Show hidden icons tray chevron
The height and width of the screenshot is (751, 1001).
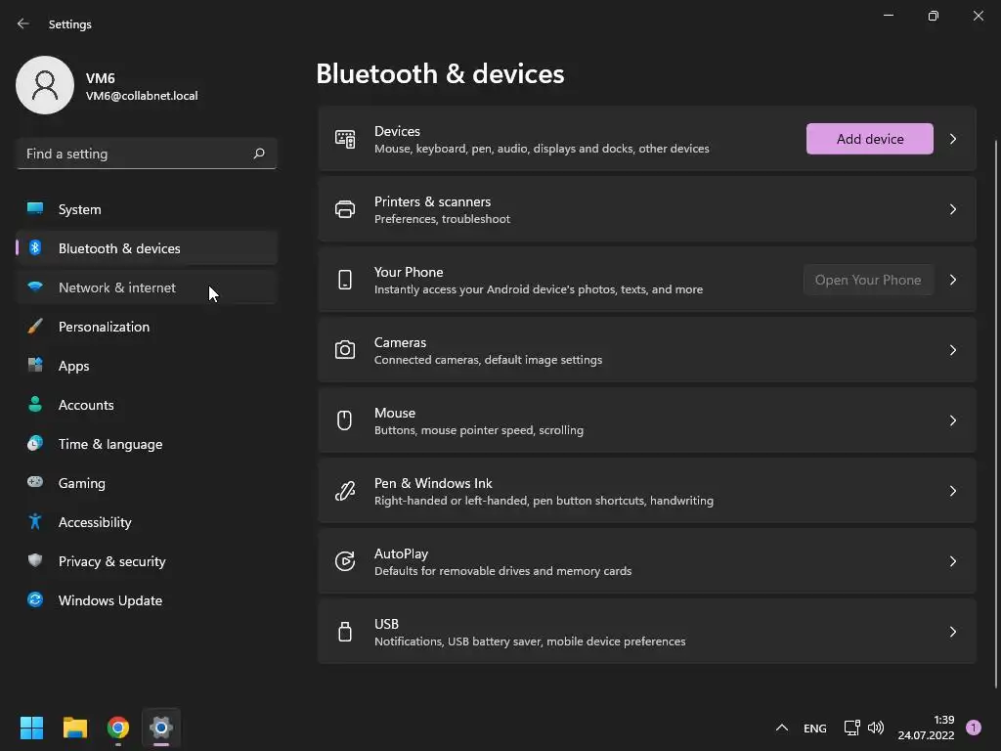pos(781,728)
